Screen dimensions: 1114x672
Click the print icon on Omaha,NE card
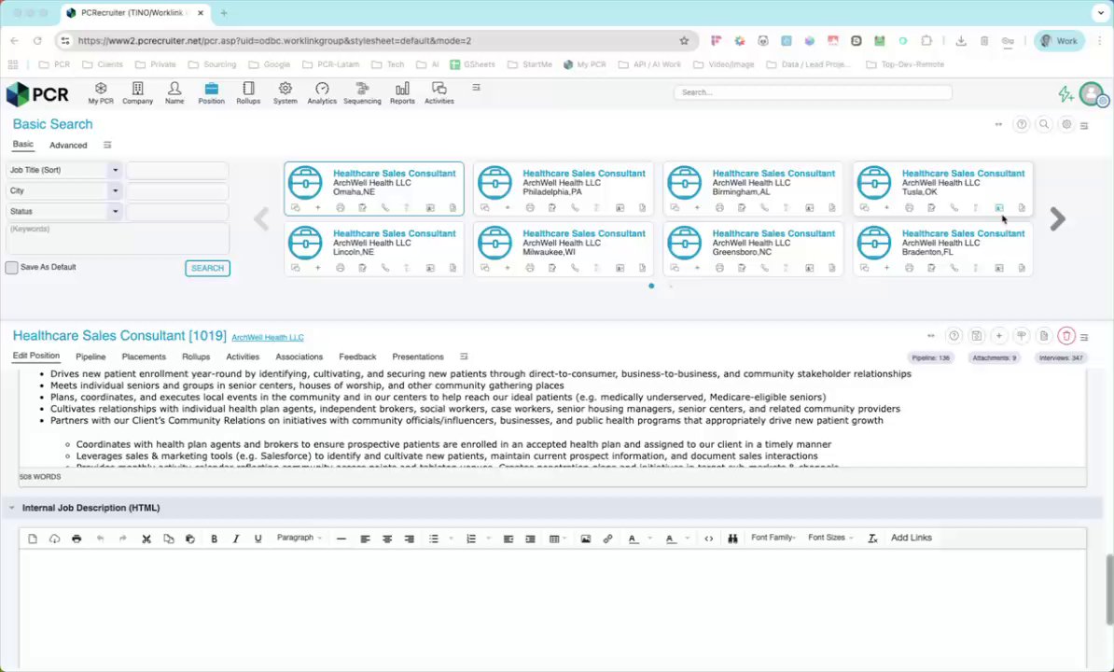pyautogui.click(x=341, y=208)
